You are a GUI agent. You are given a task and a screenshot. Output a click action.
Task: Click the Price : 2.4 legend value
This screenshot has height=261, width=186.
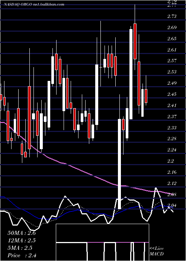click(22, 255)
